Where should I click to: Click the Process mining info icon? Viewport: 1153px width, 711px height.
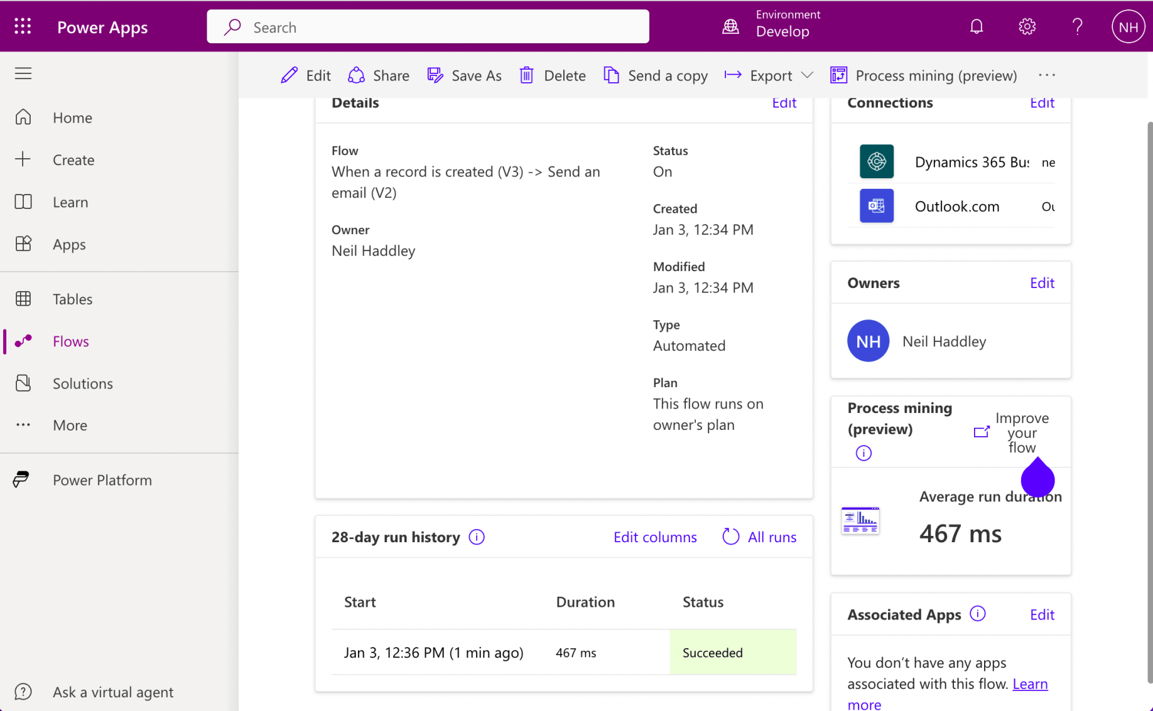coord(863,453)
